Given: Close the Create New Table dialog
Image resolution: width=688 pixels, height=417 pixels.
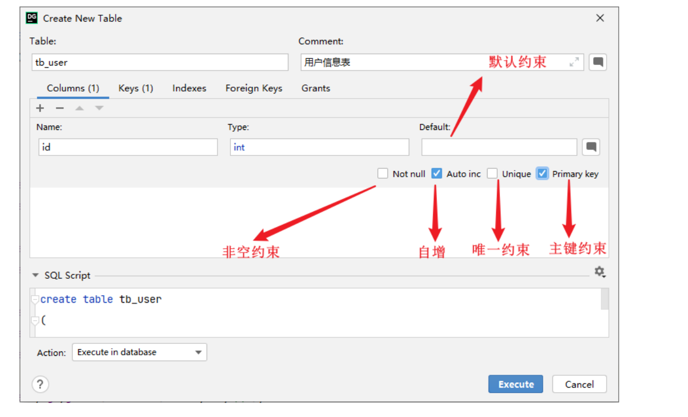Looking at the screenshot, I should (600, 18).
